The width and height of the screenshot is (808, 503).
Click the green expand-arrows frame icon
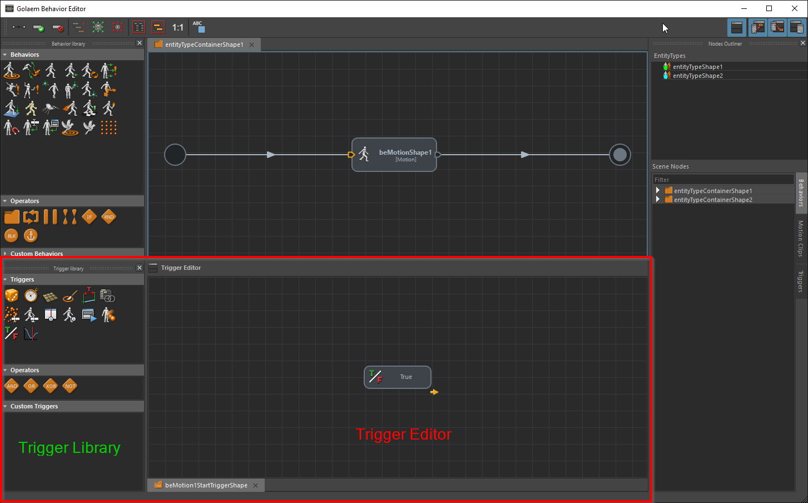[x=98, y=27]
